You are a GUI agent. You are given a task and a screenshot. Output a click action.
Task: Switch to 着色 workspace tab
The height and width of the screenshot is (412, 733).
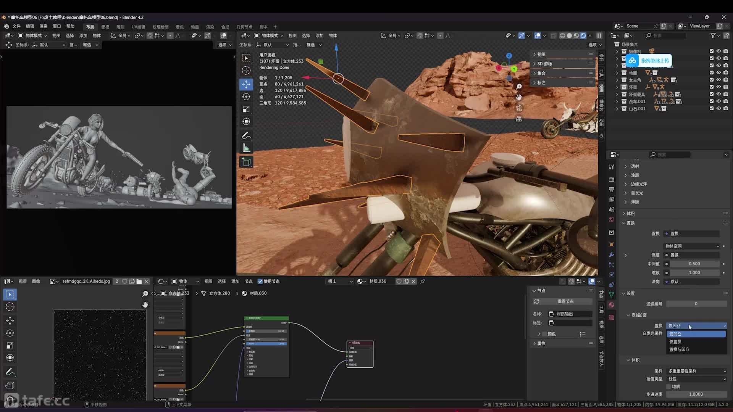pyautogui.click(x=179, y=27)
